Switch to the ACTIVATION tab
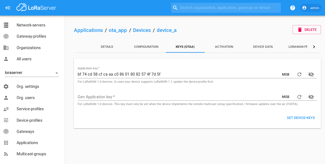 pyautogui.click(x=224, y=47)
